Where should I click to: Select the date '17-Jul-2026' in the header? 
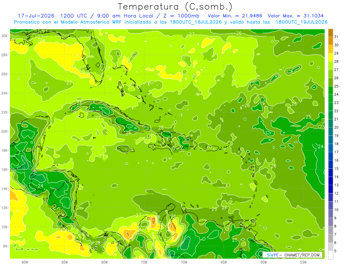pos(37,16)
